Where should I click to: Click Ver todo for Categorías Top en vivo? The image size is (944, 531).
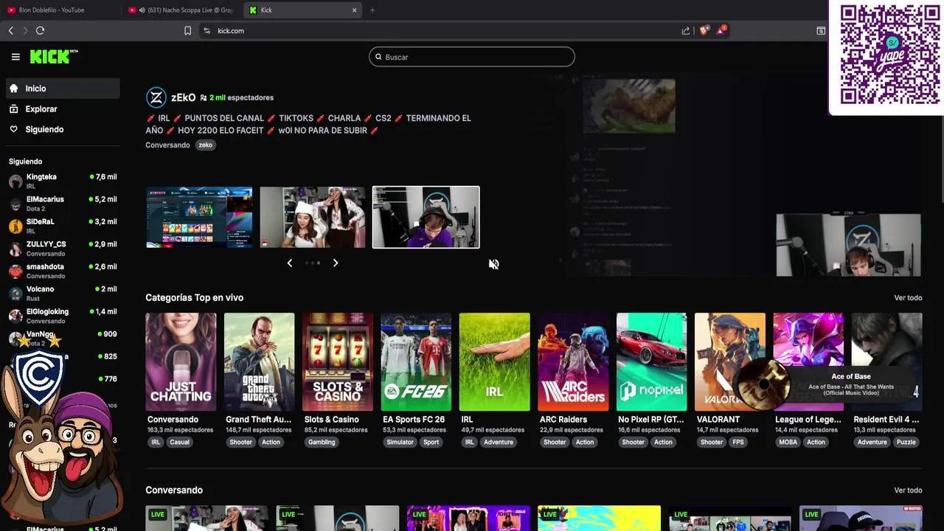pyautogui.click(x=908, y=298)
